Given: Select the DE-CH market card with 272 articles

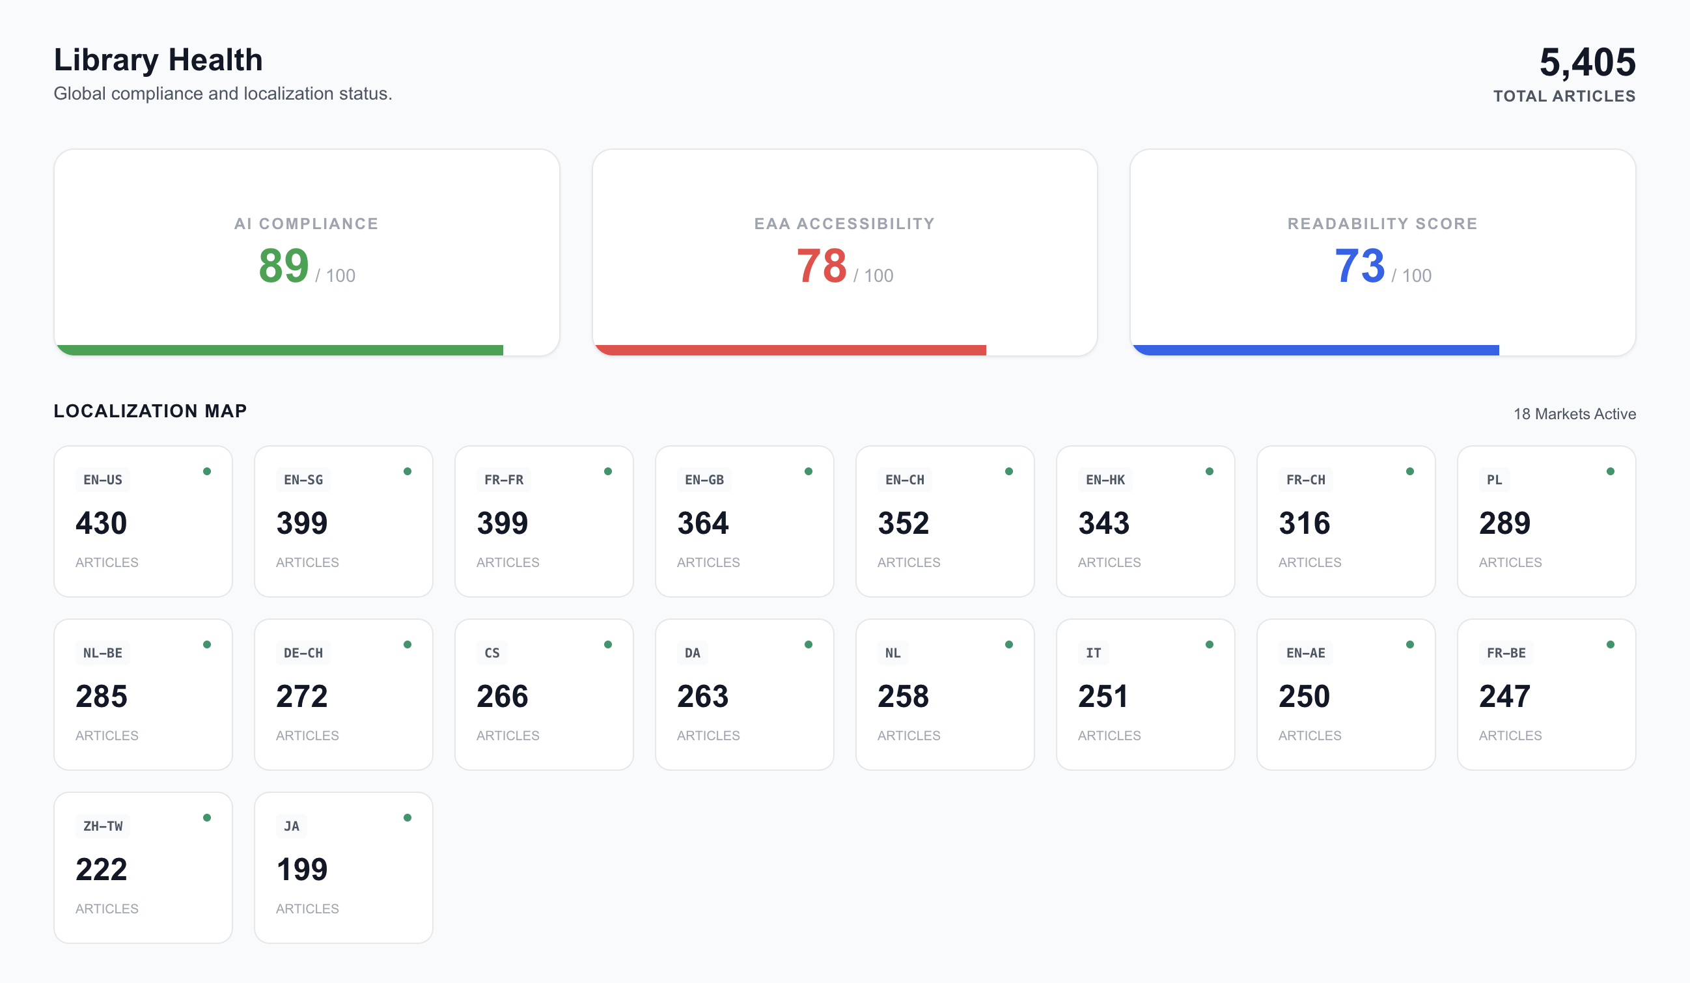Looking at the screenshot, I should point(343,695).
